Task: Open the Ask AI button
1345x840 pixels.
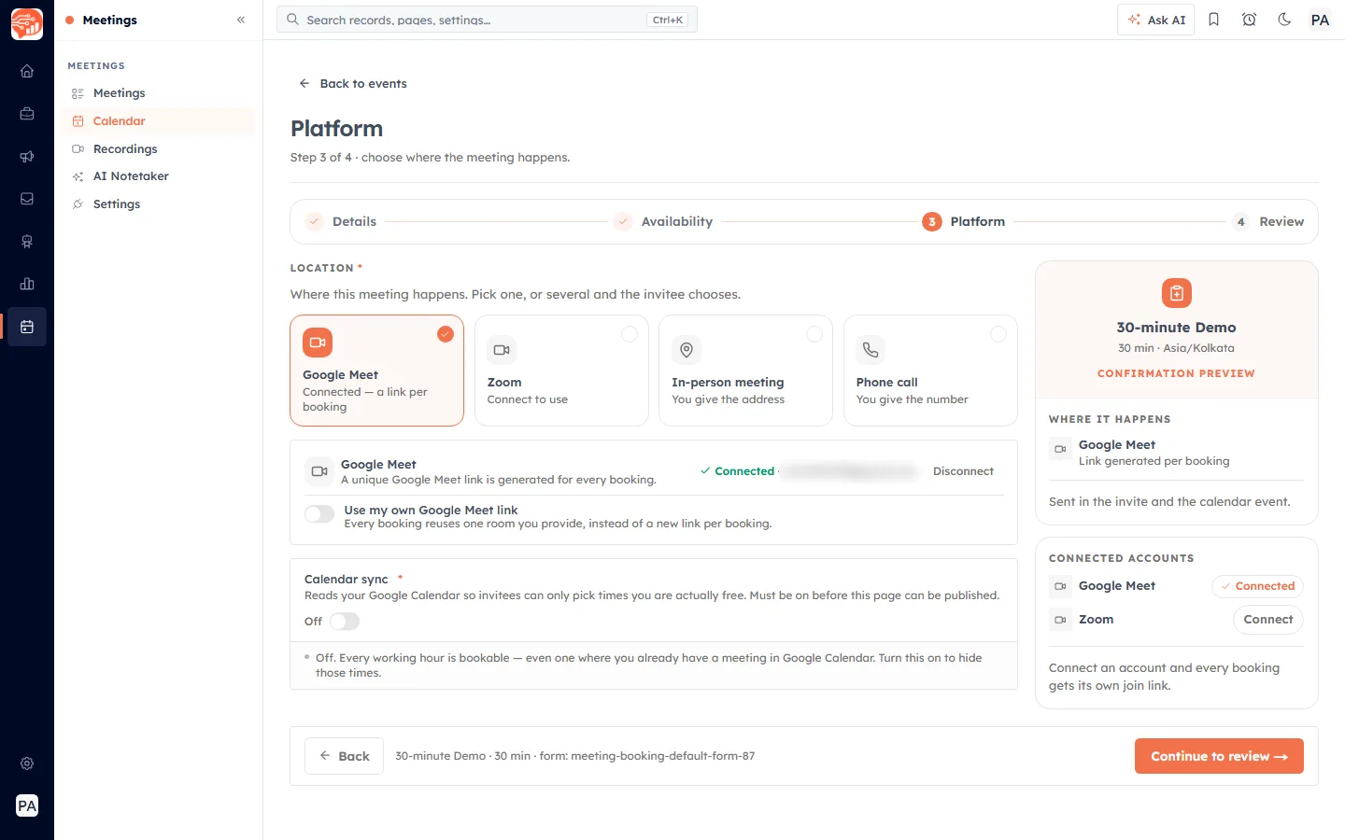Action: point(1155,20)
